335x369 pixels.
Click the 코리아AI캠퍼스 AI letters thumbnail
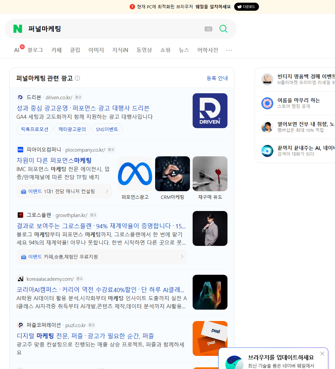click(x=210, y=292)
